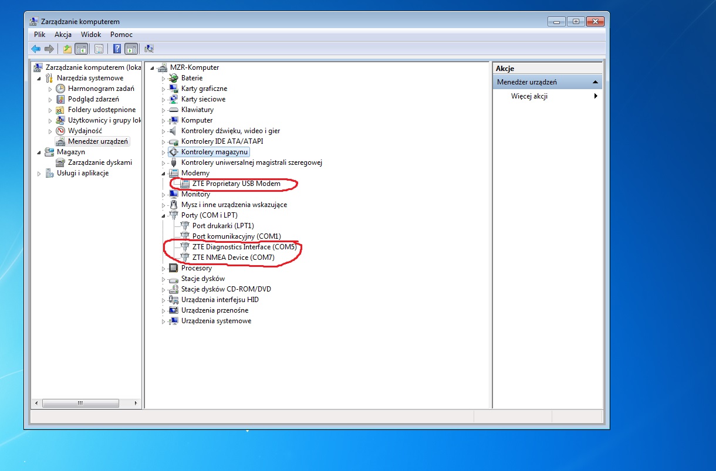
Task: Expand the Procesory device category
Action: coord(164,269)
